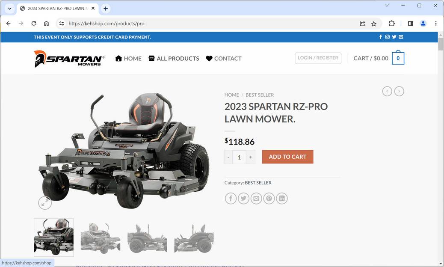Click the page vertical scrollbar thumb
This screenshot has height=267, width=444.
tap(441, 44)
